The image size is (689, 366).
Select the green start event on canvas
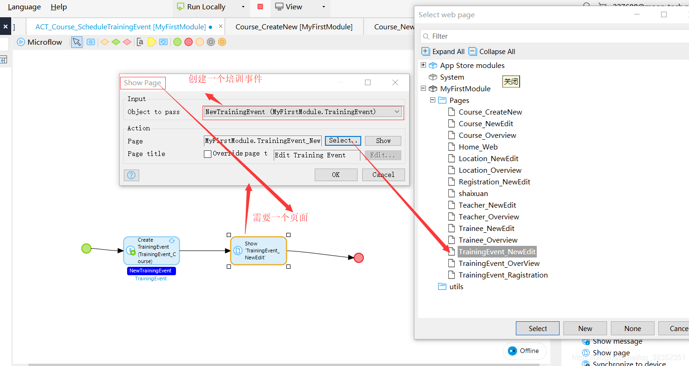(86, 248)
